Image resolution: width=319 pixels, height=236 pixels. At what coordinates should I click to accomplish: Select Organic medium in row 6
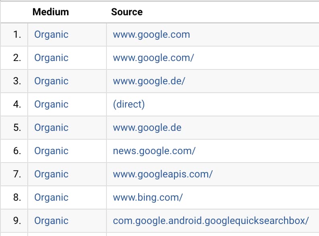(51, 151)
